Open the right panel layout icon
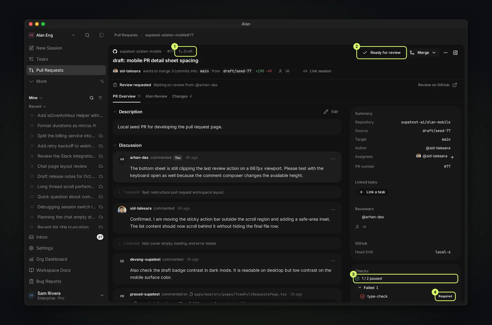This screenshot has height=325, width=492. point(455,53)
